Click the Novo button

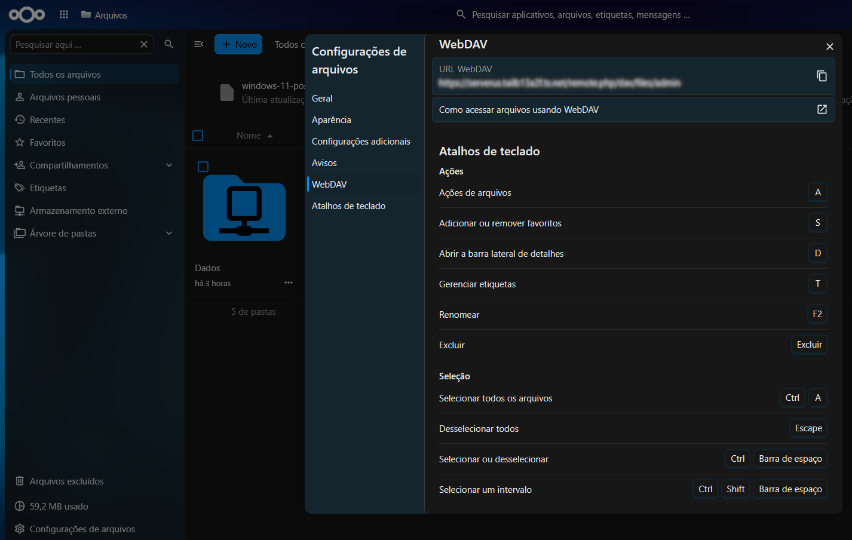(238, 44)
